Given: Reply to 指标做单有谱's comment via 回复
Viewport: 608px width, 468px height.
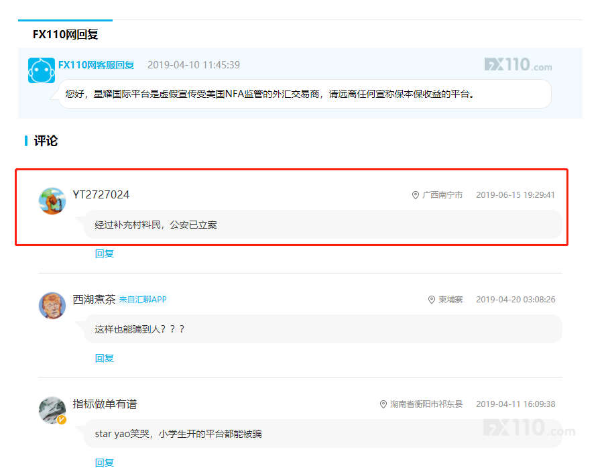Looking at the screenshot, I should click(105, 462).
